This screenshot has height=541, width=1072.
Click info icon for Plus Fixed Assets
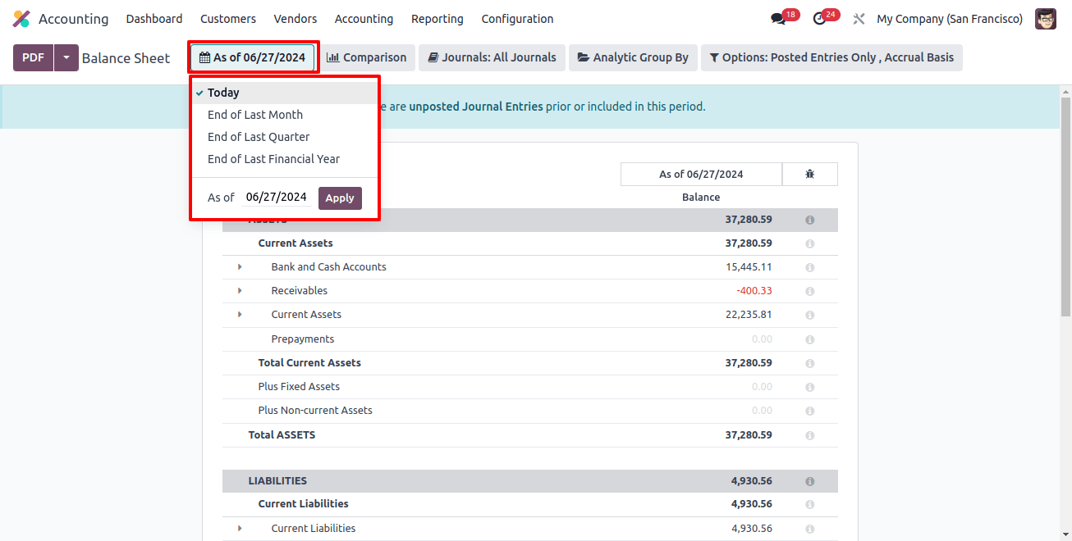pos(810,388)
